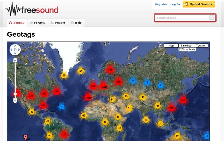Open the yellow 29 cluster marker
The image size is (224, 141).
(126, 96)
